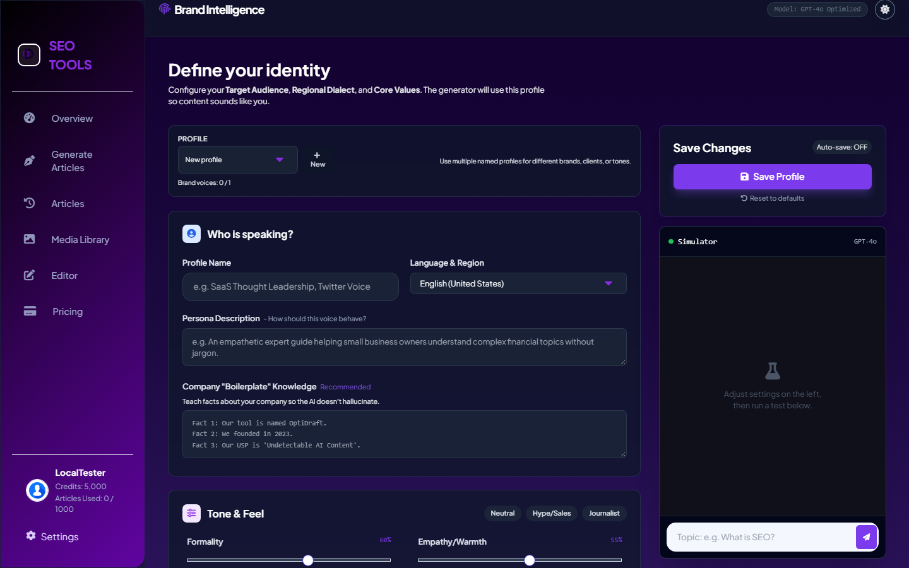Viewport: 909px width, 568px height.
Task: Click the Settings label in sidebar
Action: 60,536
